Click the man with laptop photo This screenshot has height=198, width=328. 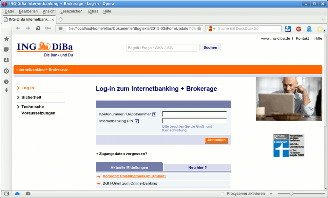tap(289, 99)
